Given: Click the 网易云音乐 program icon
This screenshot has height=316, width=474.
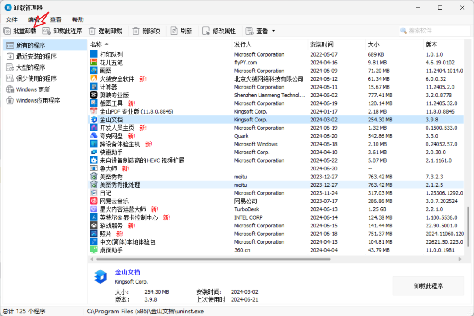Looking at the screenshot, I should coord(94,201).
